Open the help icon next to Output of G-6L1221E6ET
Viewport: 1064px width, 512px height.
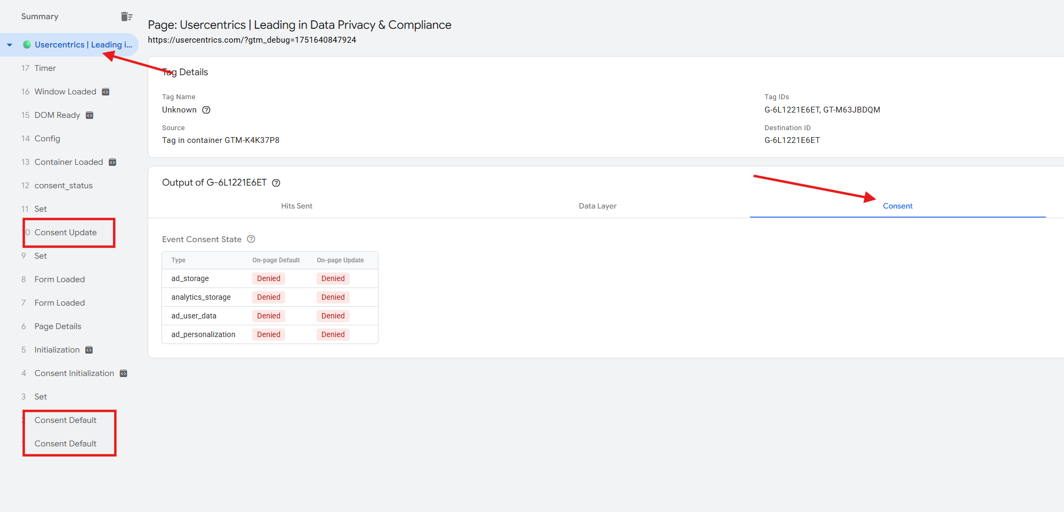[x=276, y=183]
